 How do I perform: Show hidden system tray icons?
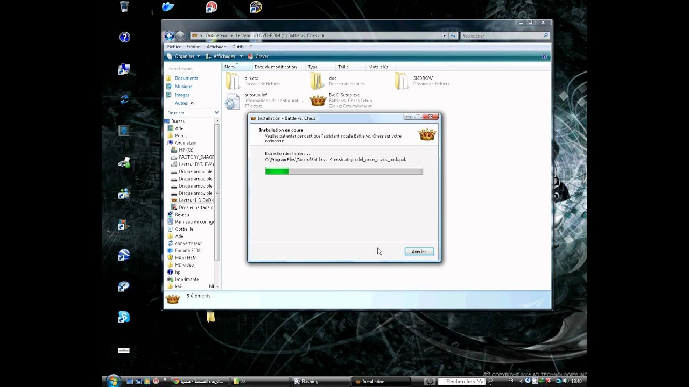tap(521, 381)
